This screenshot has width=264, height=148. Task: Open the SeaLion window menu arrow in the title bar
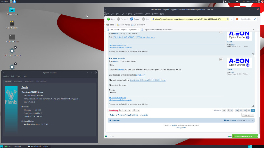coord(106,10)
